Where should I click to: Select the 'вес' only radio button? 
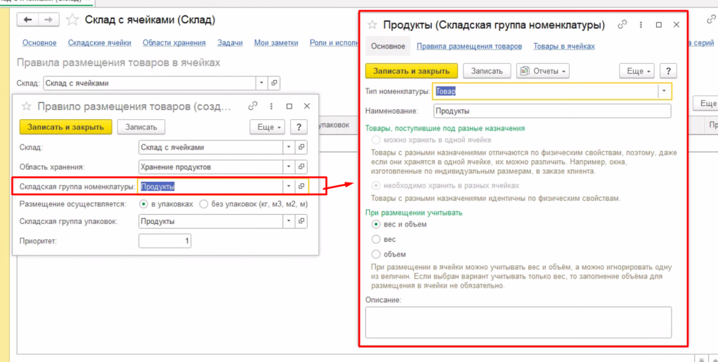pos(376,239)
